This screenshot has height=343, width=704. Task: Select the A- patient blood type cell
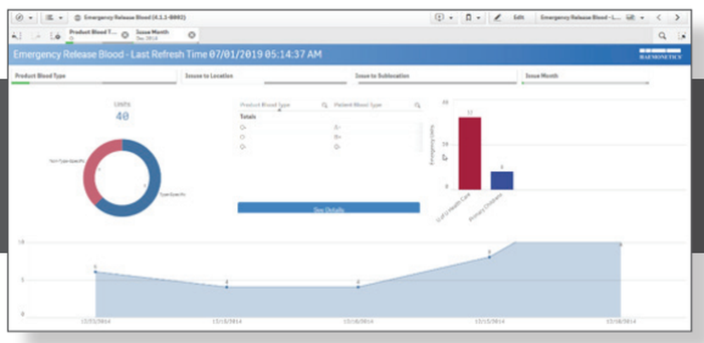[337, 127]
